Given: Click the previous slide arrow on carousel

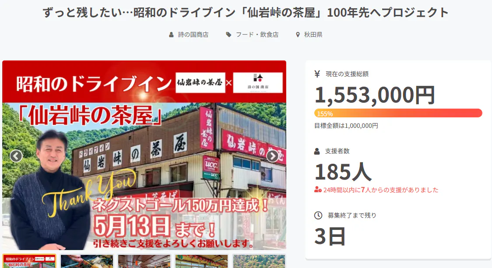Looking at the screenshot, I should click(16, 156).
